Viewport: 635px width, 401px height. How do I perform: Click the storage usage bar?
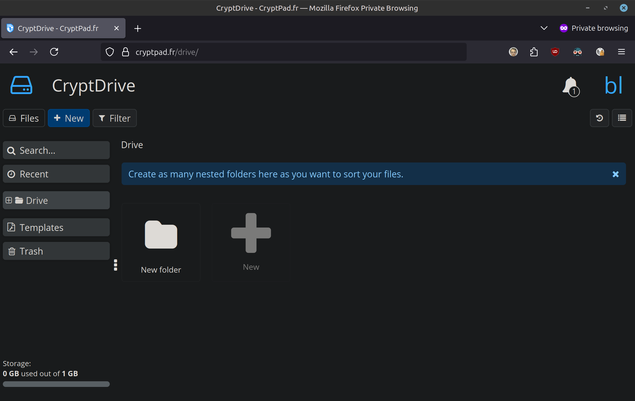[56, 384]
